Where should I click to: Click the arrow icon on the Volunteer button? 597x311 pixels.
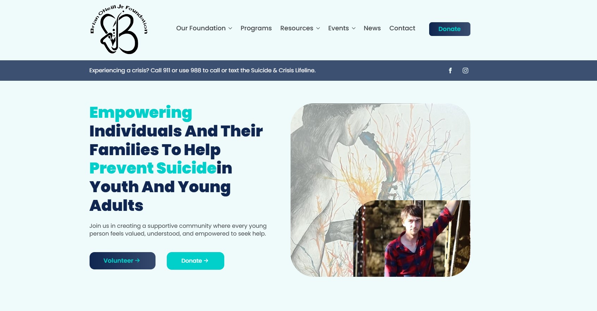138,261
